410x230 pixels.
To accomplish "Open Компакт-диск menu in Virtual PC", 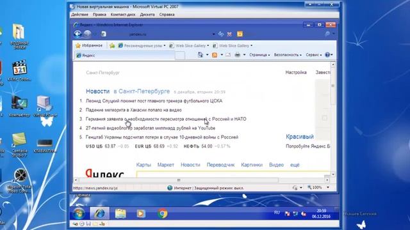I will (123, 15).
